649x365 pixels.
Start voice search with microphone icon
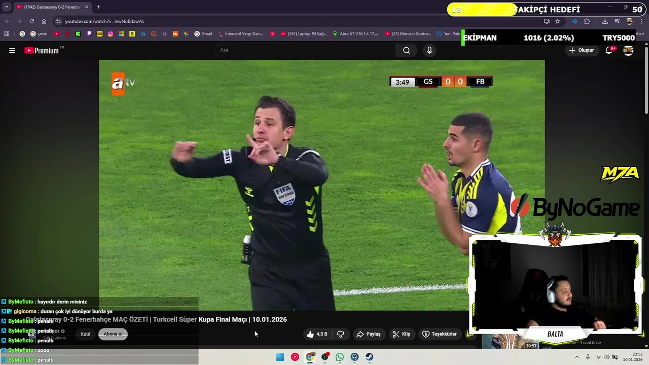(429, 50)
